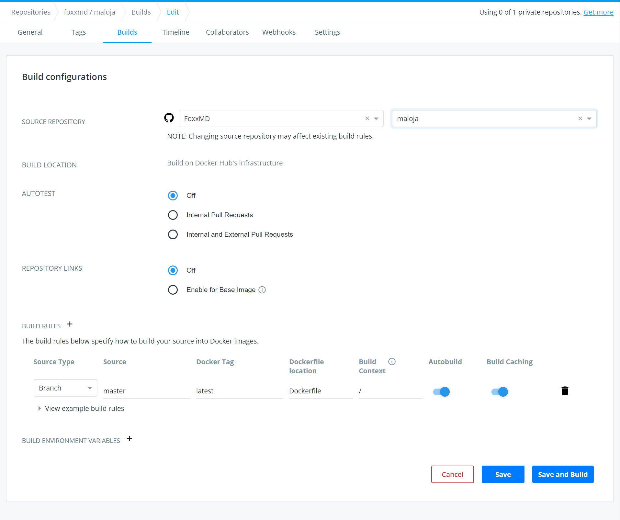Screen dimensions: 620x520
Task: Toggle Build Caching switch
Action: click(500, 392)
